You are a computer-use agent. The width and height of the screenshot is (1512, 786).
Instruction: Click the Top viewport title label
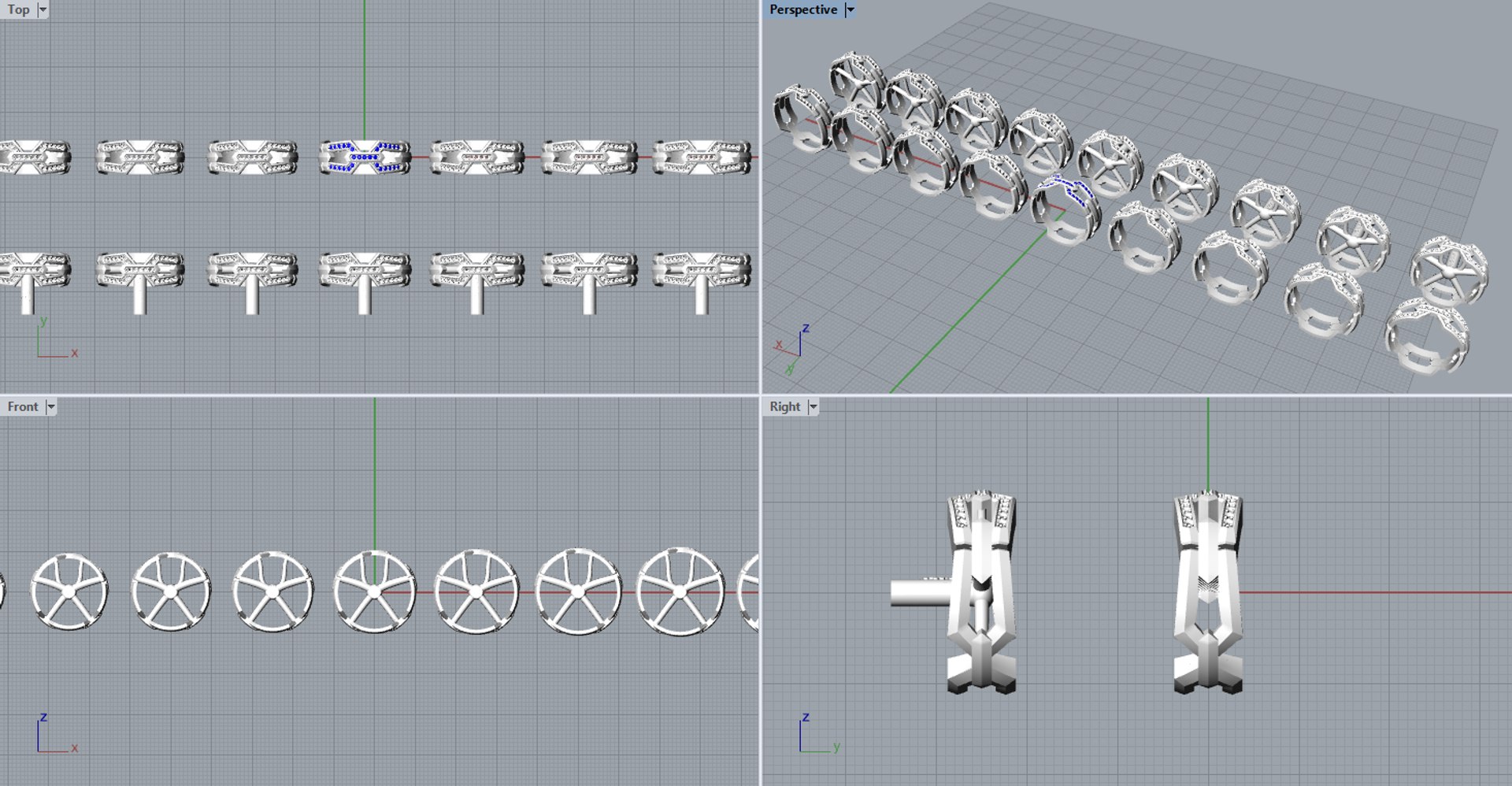[x=18, y=9]
